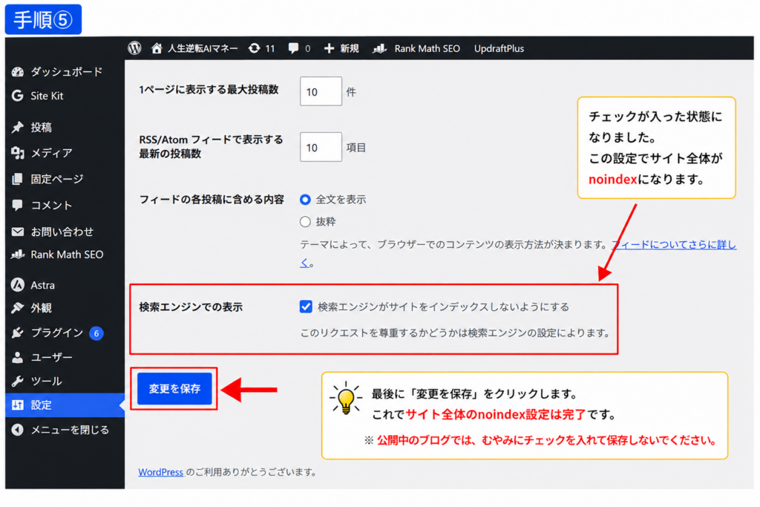This screenshot has height=507, width=760.
Task: Click the 1ページに表示する最大投稿数 input field
Action: click(x=321, y=91)
